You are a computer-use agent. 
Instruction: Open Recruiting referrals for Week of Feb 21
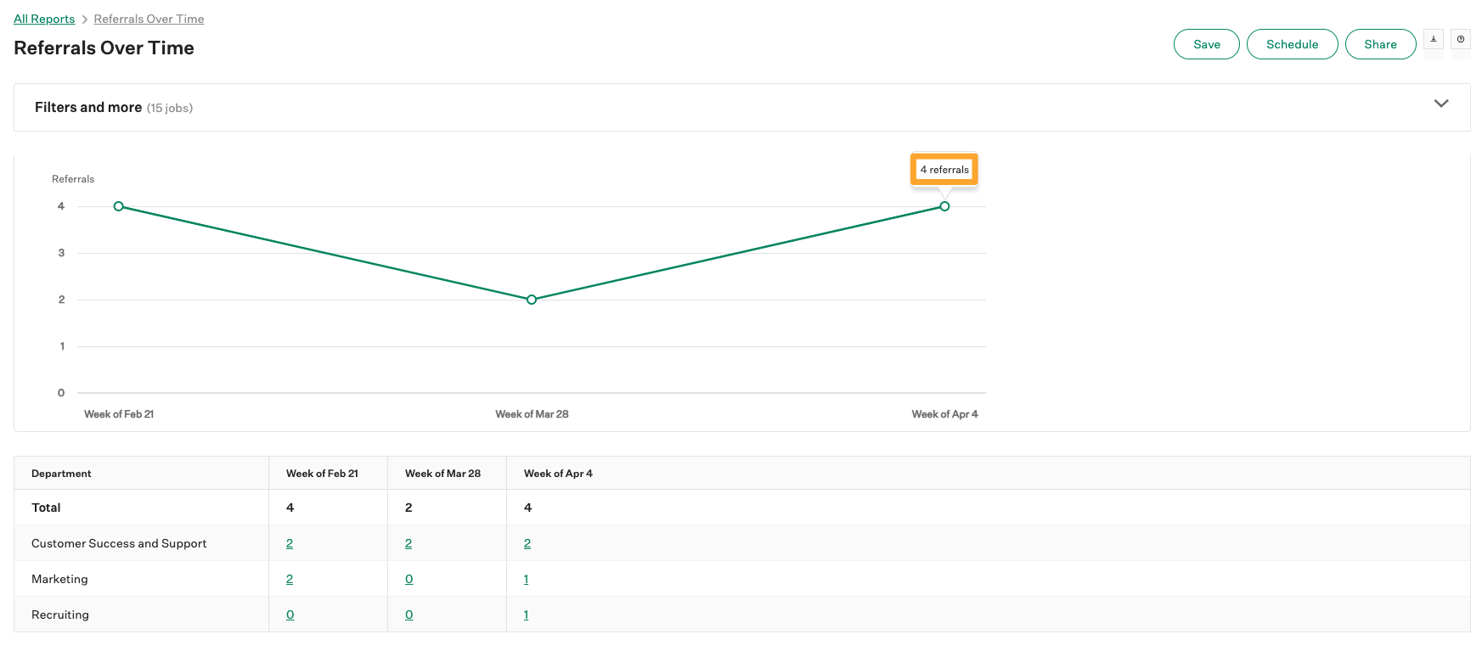point(290,615)
